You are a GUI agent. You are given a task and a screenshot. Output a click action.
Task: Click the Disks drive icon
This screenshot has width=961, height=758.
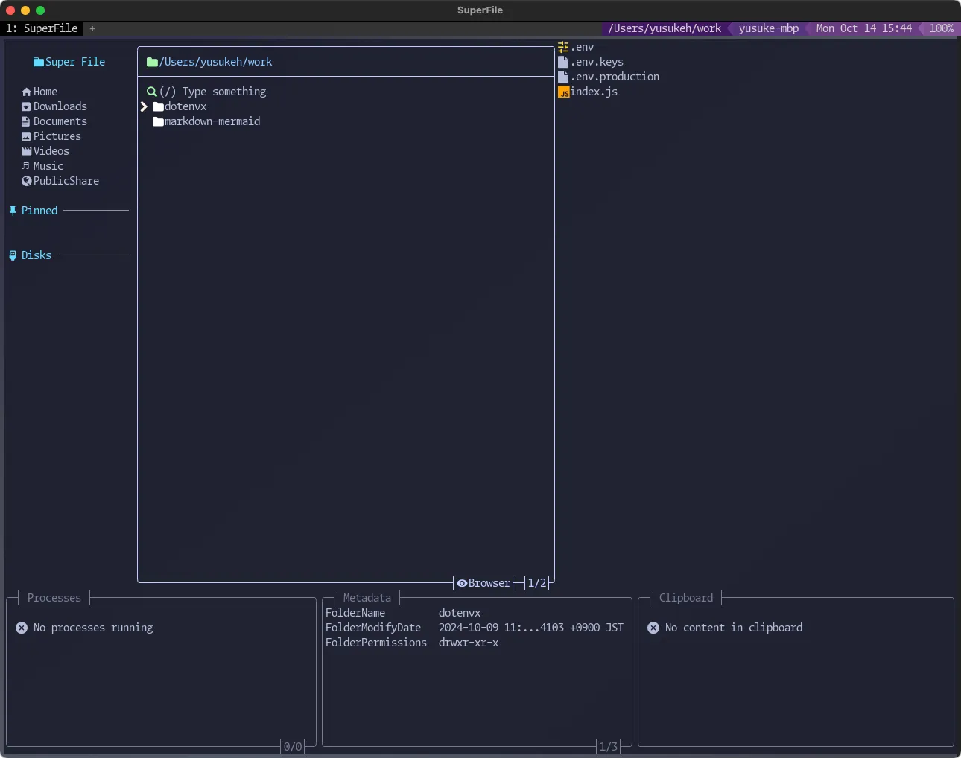pyautogui.click(x=13, y=255)
